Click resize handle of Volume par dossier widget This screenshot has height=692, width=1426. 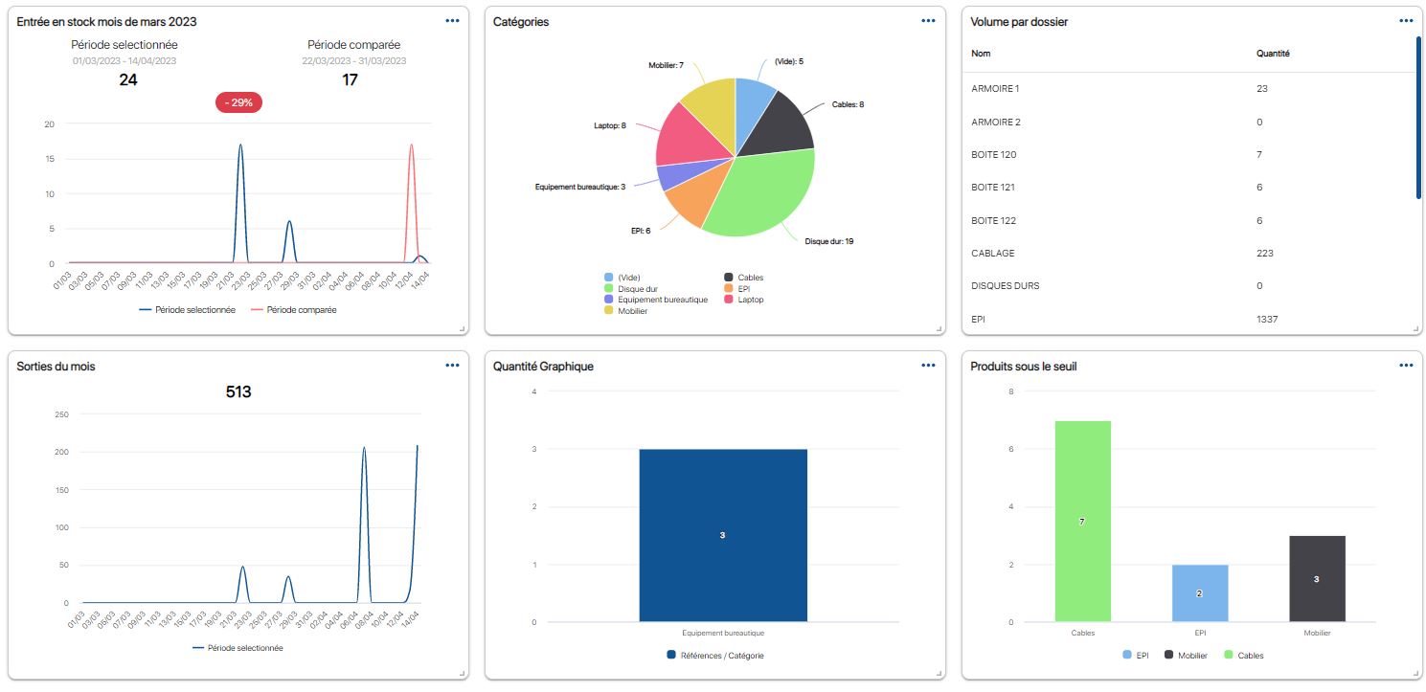point(1416,328)
